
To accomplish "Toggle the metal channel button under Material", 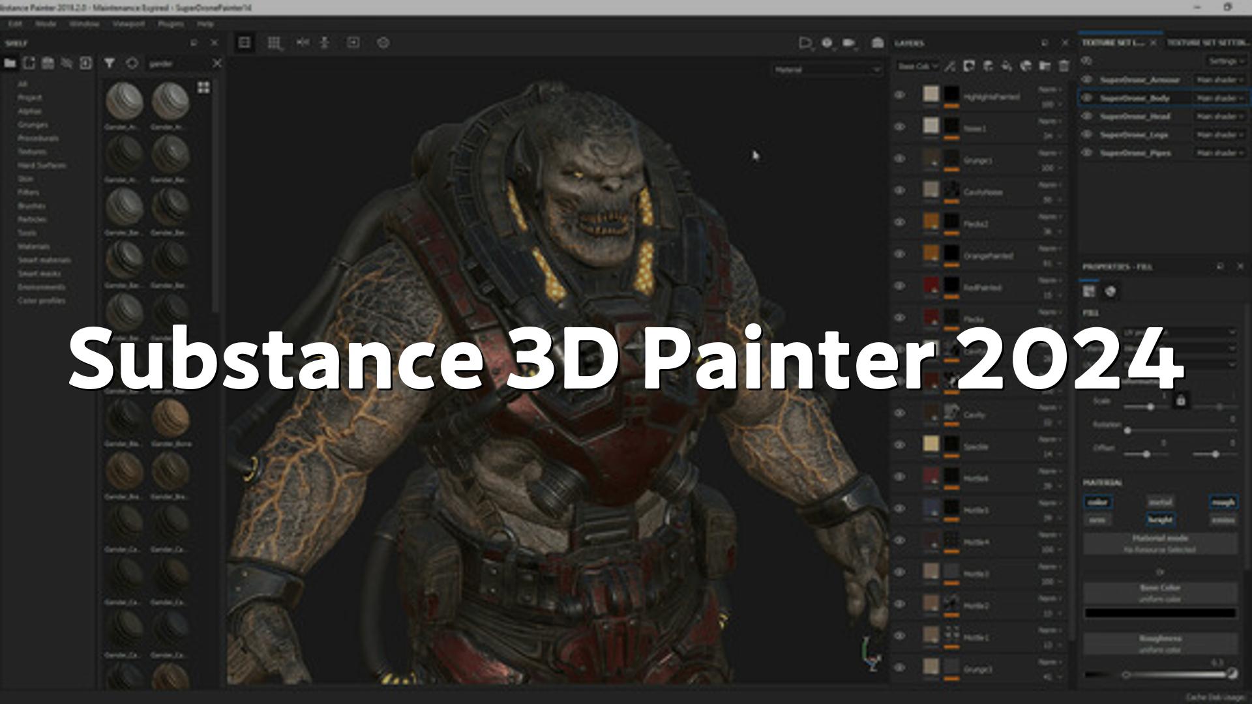I will 1160,502.
